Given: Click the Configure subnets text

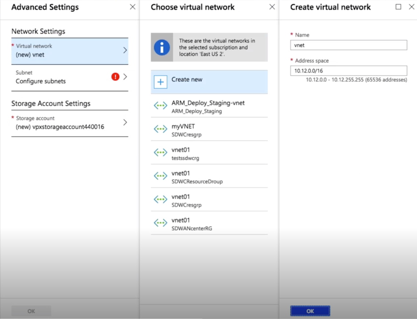Looking at the screenshot, I should pyautogui.click(x=41, y=81).
